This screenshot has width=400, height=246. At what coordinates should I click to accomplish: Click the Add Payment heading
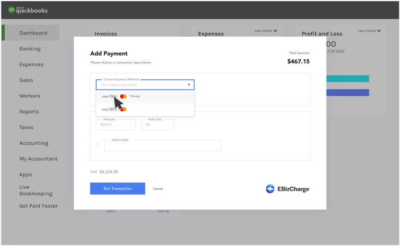109,53
